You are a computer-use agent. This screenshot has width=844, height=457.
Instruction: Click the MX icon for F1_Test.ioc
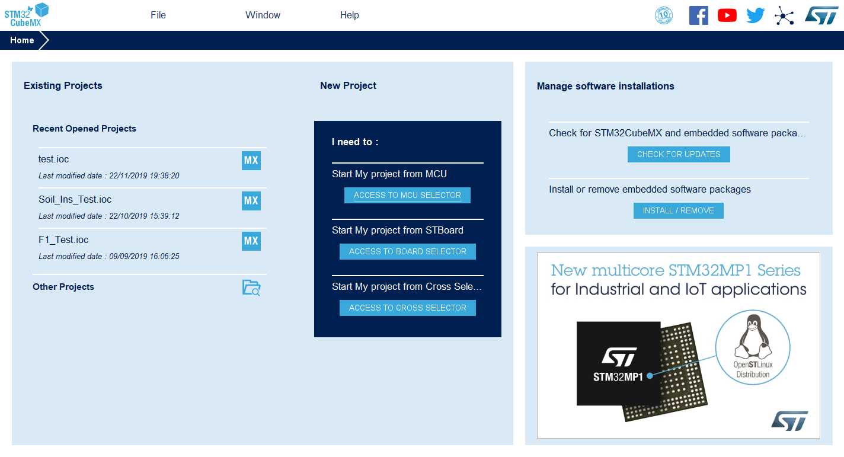pyautogui.click(x=251, y=241)
